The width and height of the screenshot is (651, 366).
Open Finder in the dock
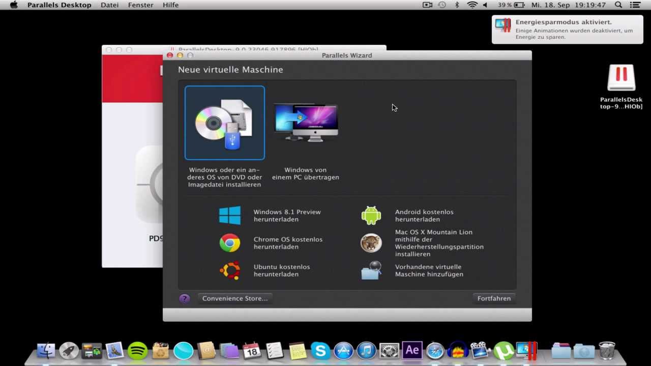tap(46, 351)
